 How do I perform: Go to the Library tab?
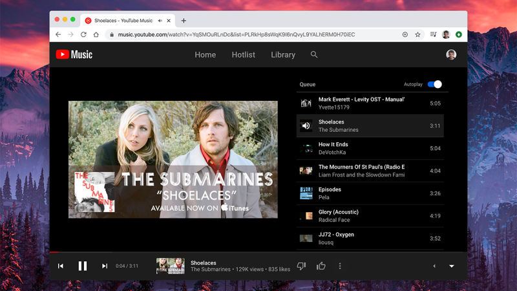283,55
